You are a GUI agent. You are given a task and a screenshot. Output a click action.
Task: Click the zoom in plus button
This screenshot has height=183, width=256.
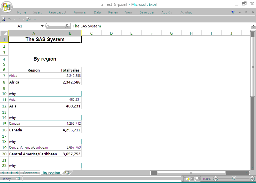pos(252,179)
